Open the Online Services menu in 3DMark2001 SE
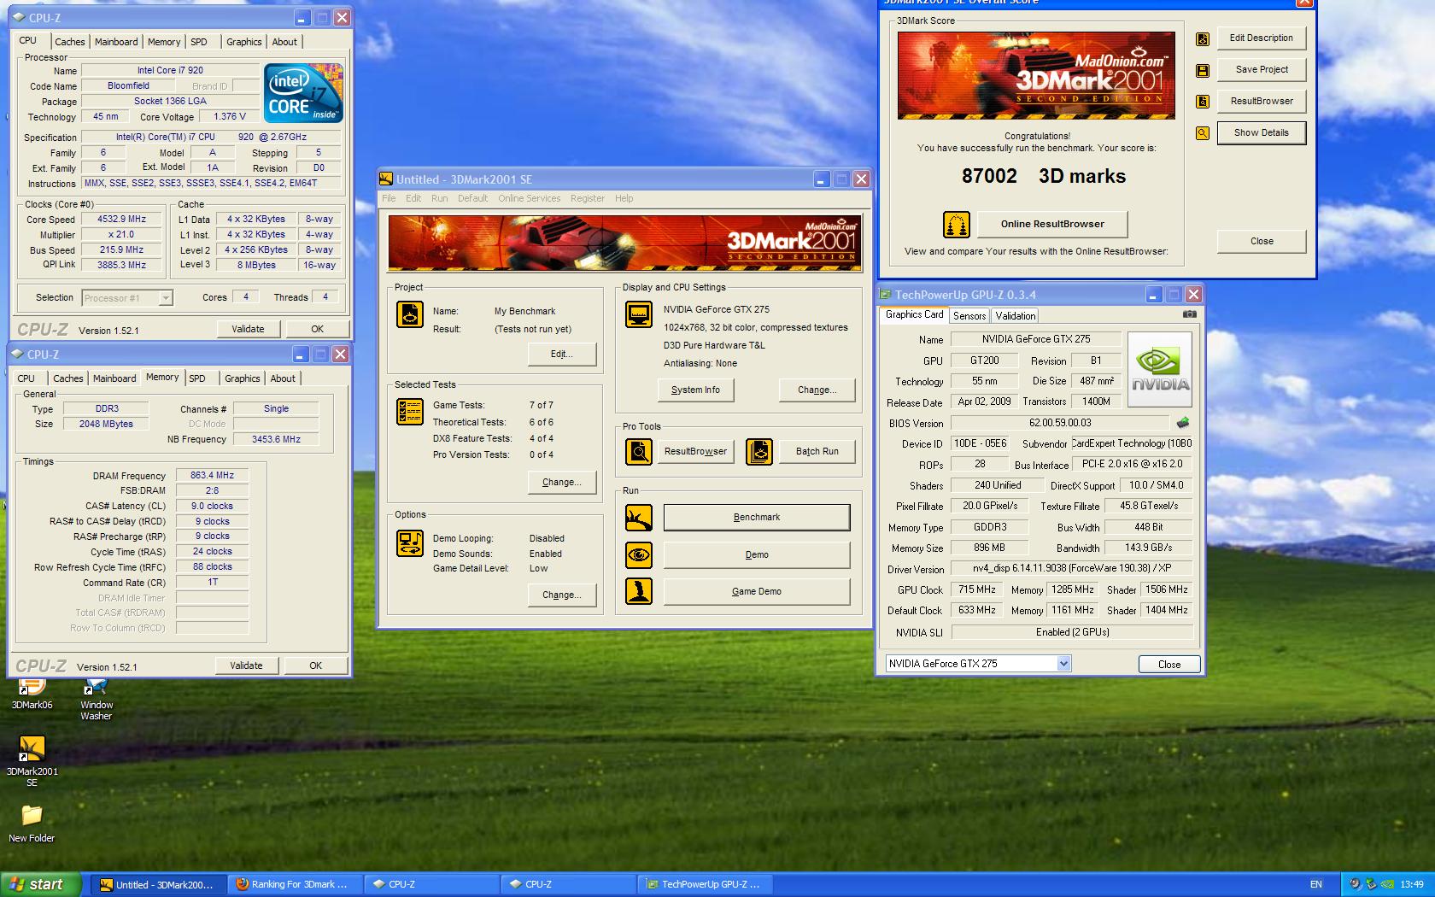1435x897 pixels. (x=530, y=198)
